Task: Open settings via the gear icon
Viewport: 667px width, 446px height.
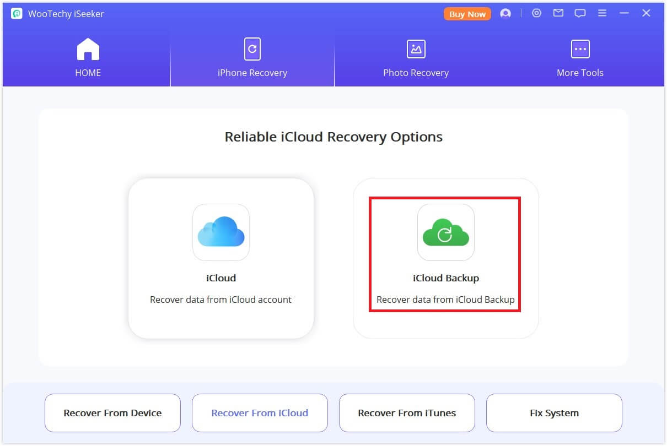Action: tap(536, 13)
